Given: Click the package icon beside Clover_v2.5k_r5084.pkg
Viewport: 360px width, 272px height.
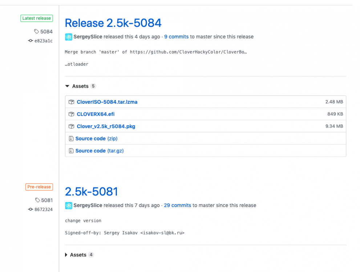Looking at the screenshot, I should [x=72, y=126].
